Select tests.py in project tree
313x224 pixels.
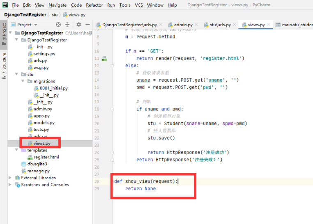coord(41,130)
